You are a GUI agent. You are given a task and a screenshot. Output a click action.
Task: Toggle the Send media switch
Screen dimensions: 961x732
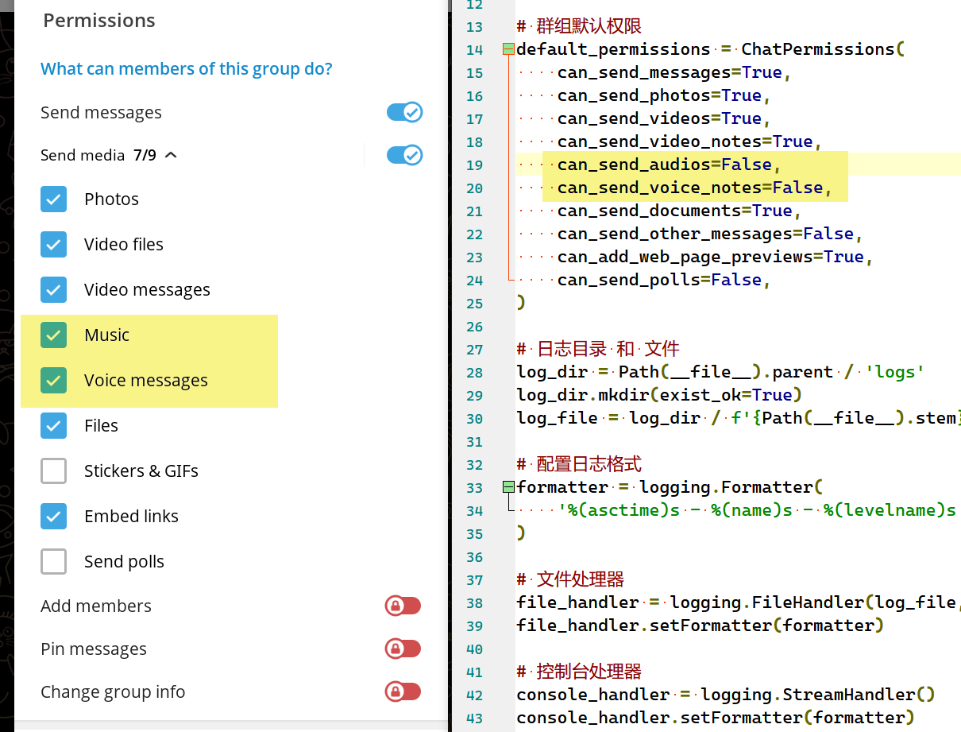pos(404,155)
